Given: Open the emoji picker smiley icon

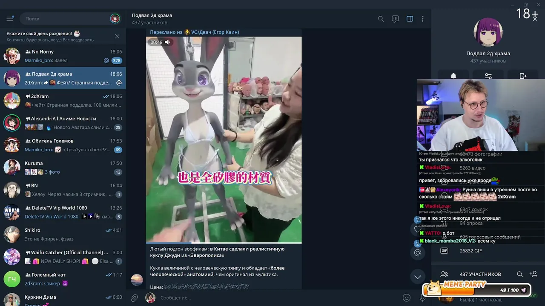Looking at the screenshot, I should (x=407, y=298).
